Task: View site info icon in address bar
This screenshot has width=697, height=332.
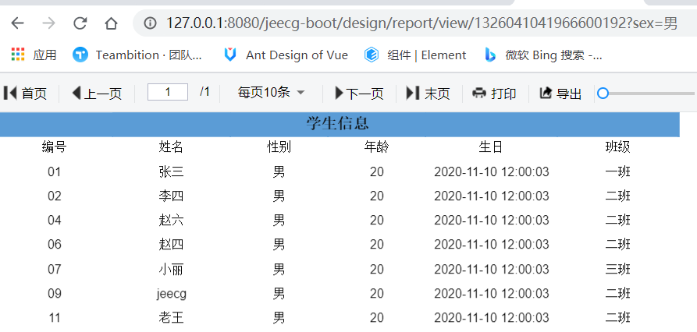Action: click(150, 23)
